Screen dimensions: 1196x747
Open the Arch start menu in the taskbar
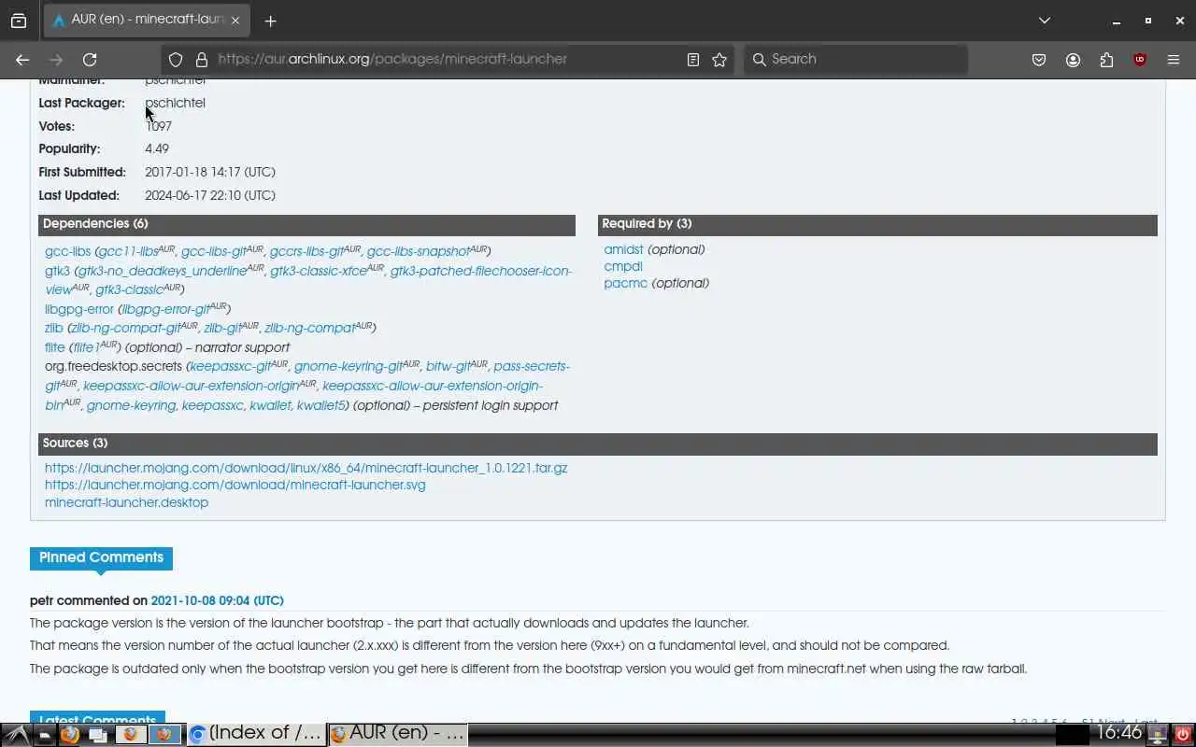tap(16, 735)
